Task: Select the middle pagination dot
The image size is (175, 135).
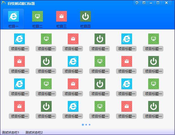Action: (86, 125)
